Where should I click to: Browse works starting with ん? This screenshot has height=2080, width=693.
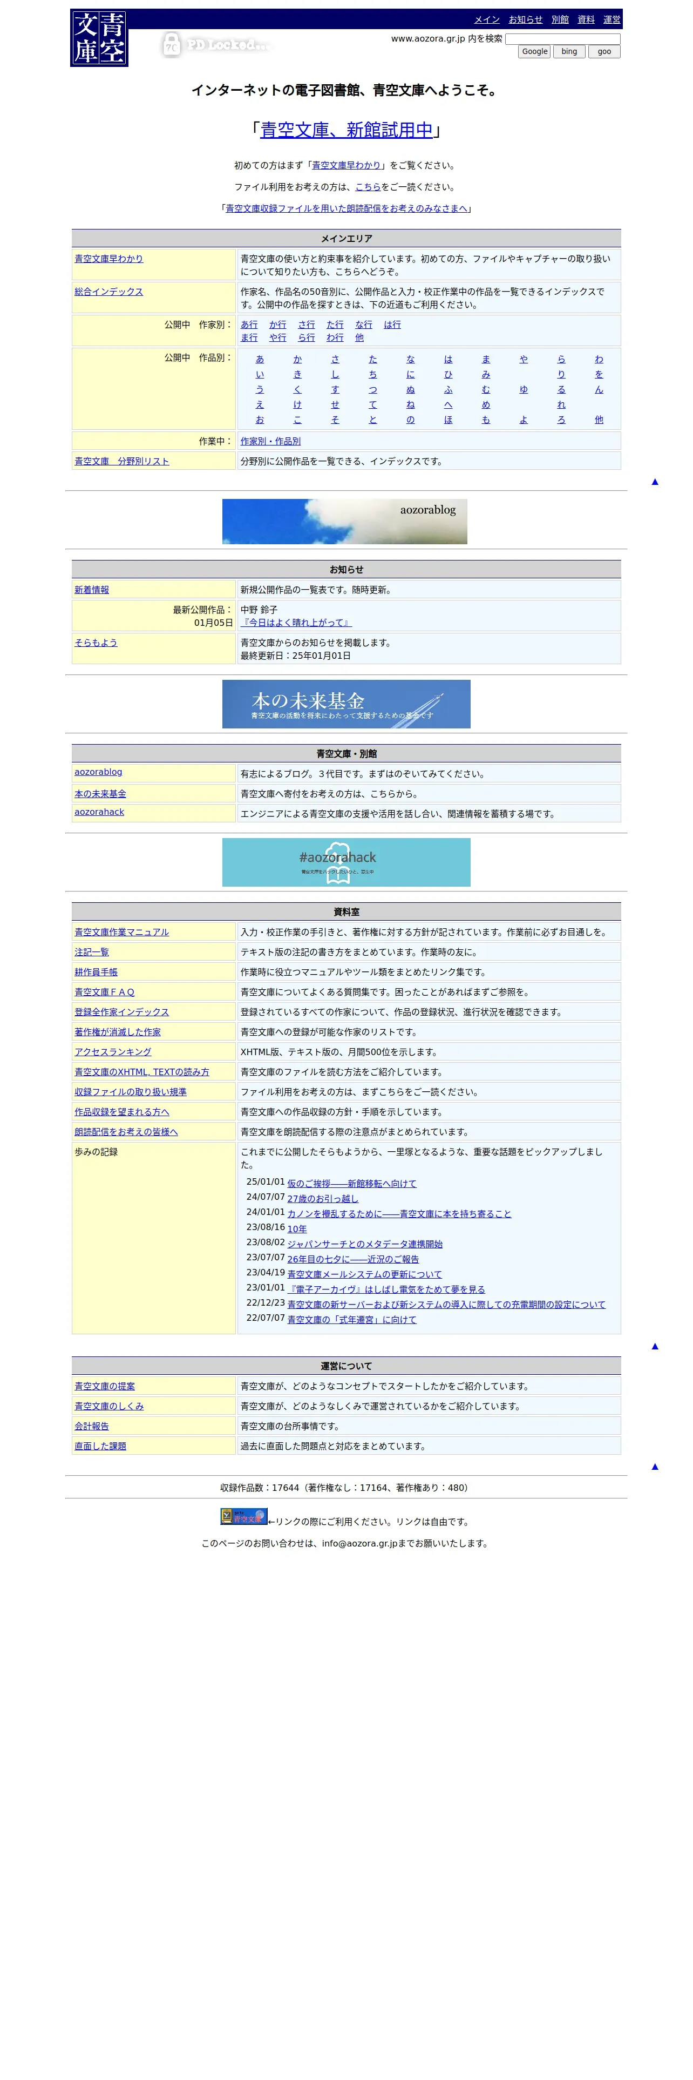[599, 389]
